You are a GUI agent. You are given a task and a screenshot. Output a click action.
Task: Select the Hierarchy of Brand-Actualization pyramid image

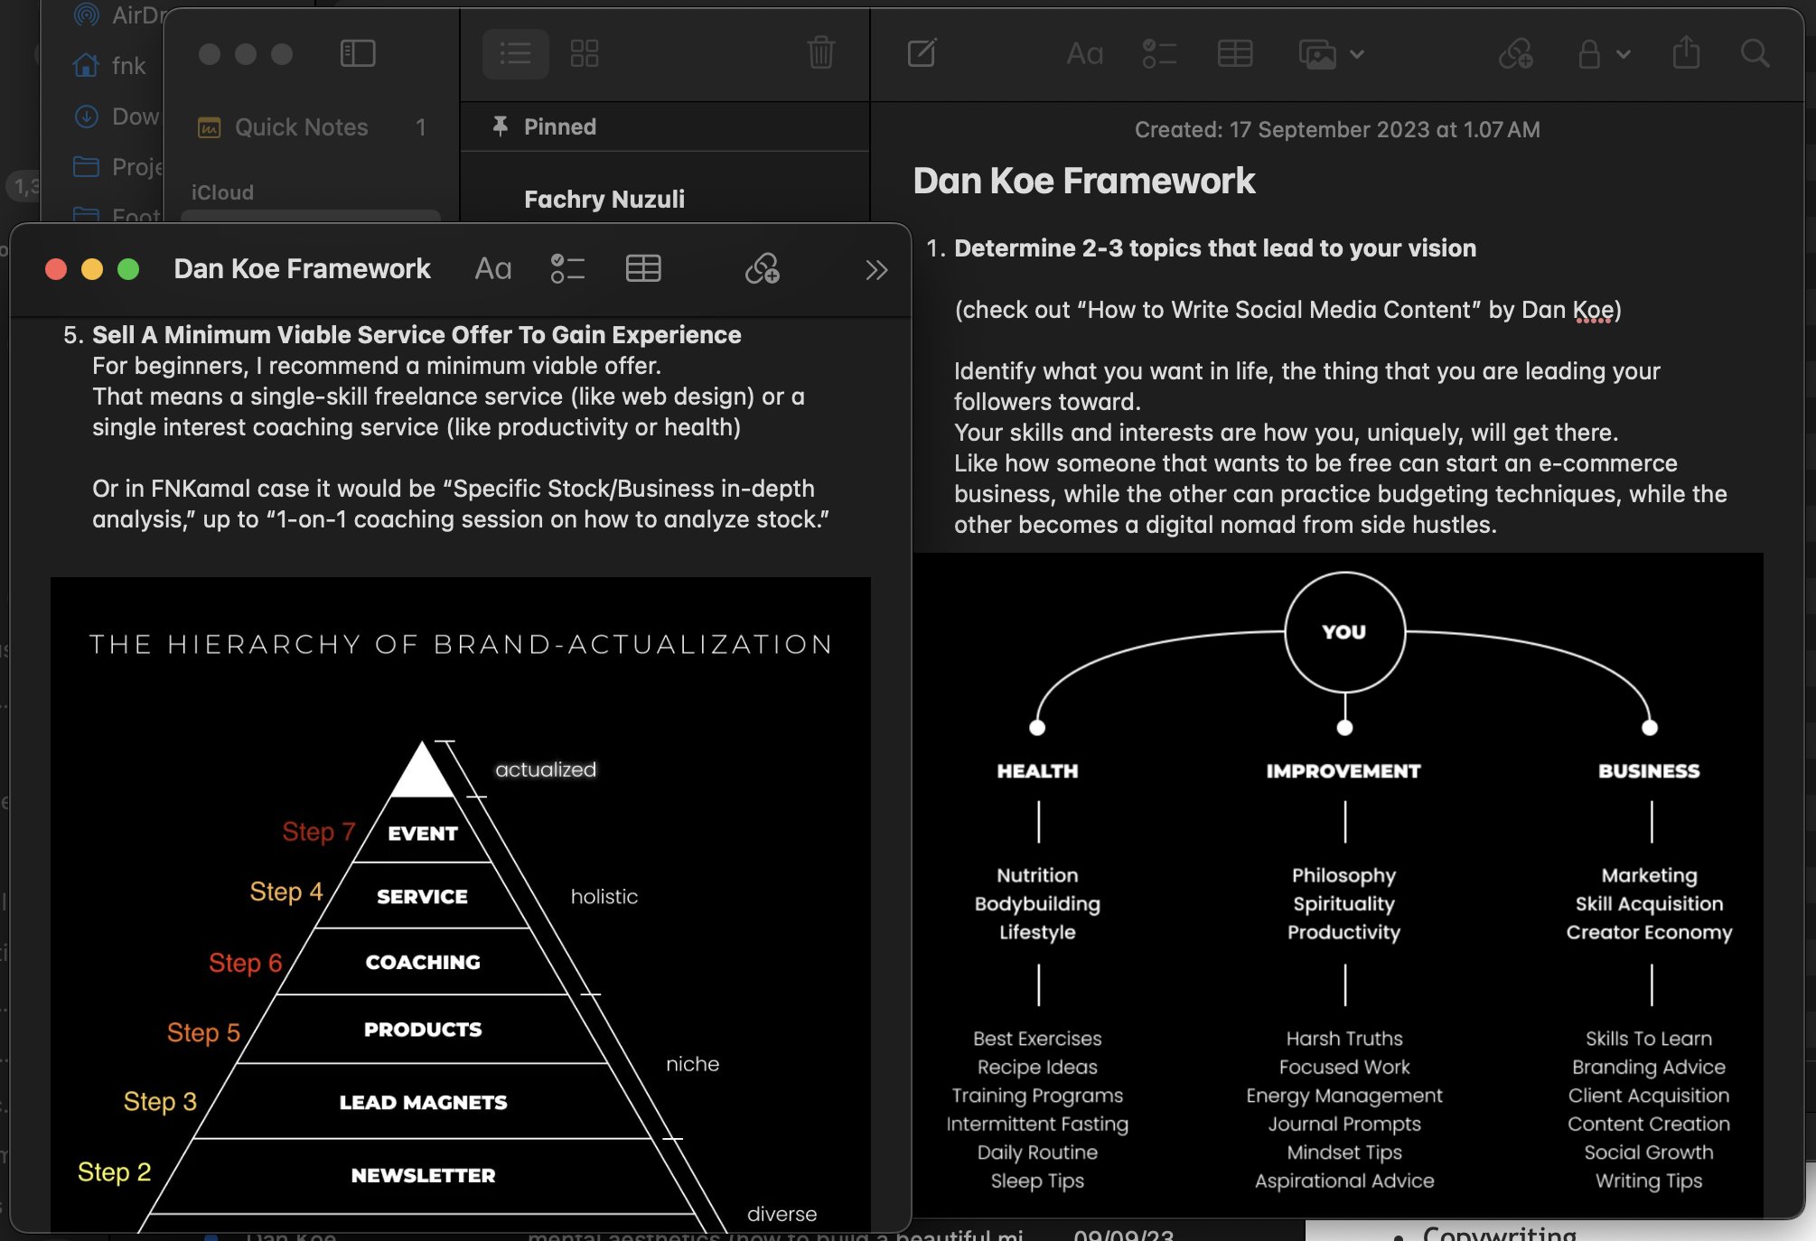coord(461,903)
